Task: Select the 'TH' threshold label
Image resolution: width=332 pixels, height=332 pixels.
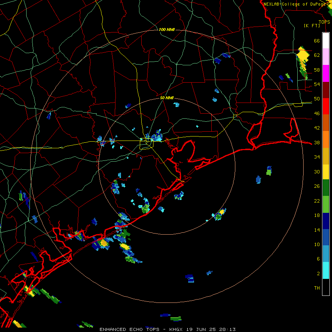Action: tap(317, 288)
